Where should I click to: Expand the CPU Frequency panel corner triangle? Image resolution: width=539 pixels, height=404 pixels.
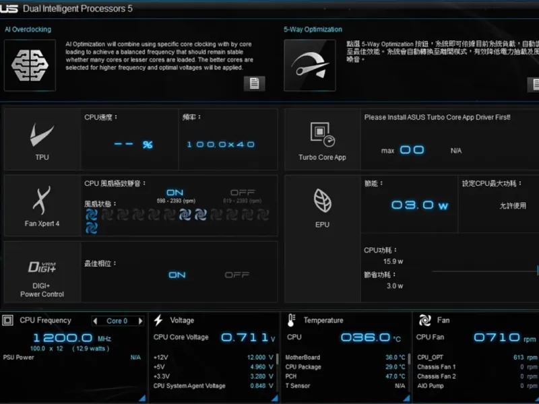(142, 398)
